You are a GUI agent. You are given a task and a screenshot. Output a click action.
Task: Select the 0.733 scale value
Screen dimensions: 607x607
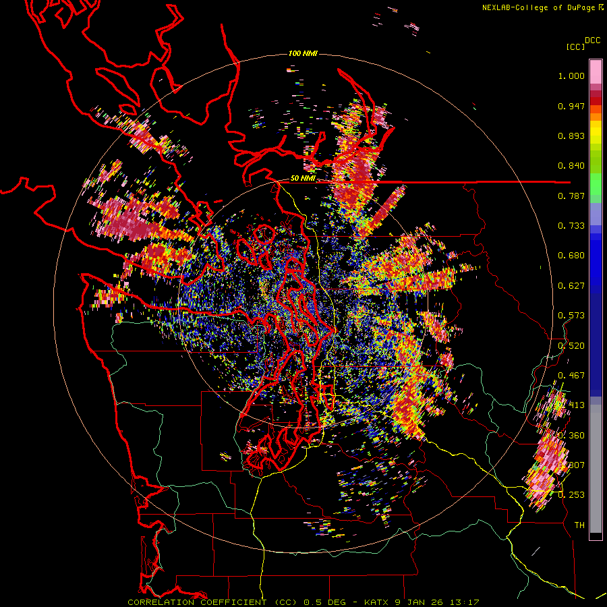[x=571, y=226]
